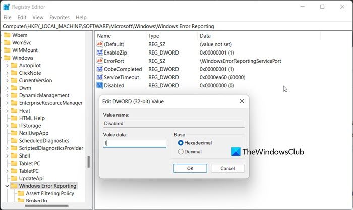Select the Dwm folder icon

(x=14, y=88)
